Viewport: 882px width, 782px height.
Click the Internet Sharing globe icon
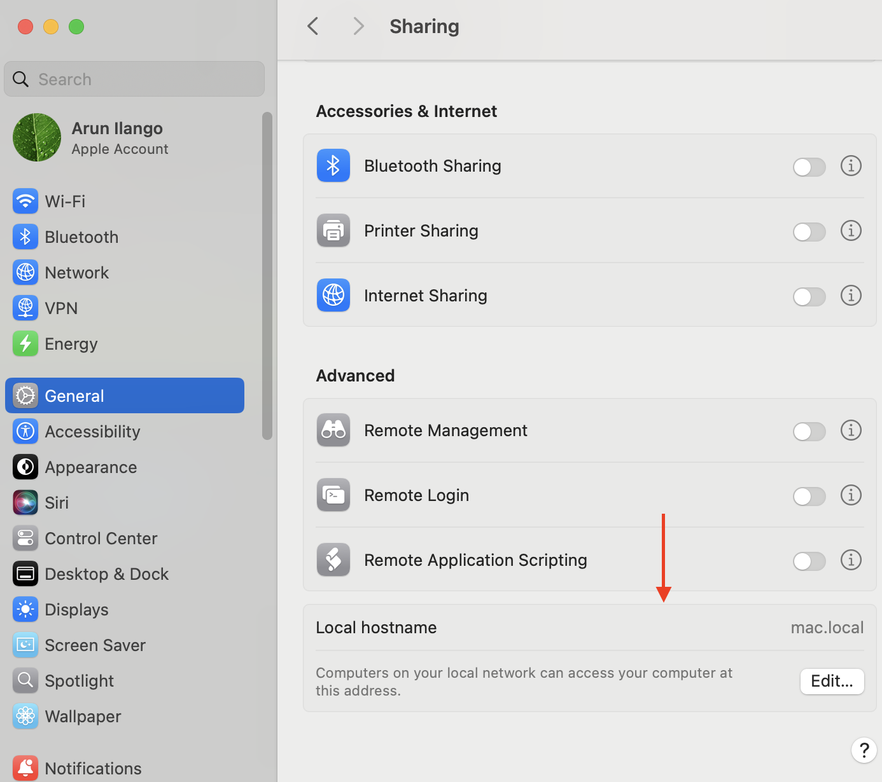click(x=333, y=295)
